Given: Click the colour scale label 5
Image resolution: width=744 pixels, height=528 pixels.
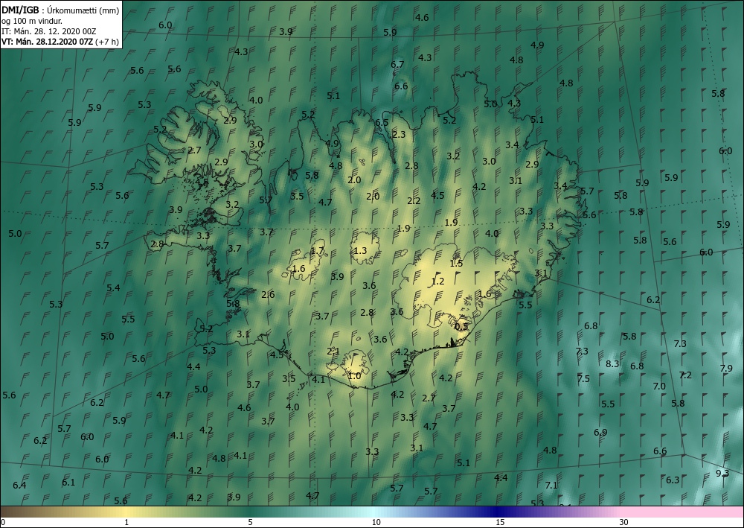Looking at the screenshot, I should (x=250, y=522).
